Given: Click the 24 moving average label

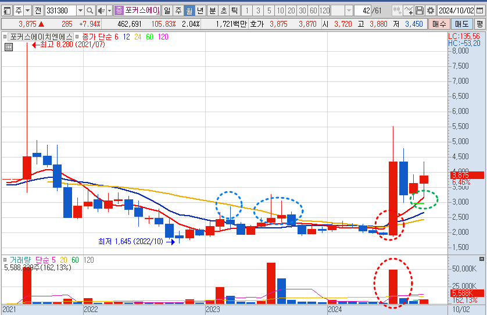Looking at the screenshot, I should coord(138,37).
